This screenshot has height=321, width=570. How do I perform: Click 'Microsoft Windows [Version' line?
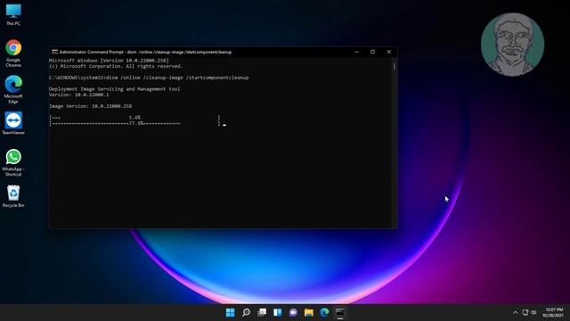pyautogui.click(x=109, y=61)
